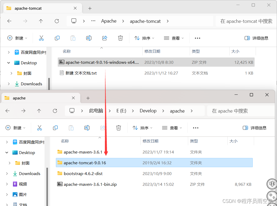Switch to apache tab
This screenshot has width=277, height=206.
click(x=41, y=98)
